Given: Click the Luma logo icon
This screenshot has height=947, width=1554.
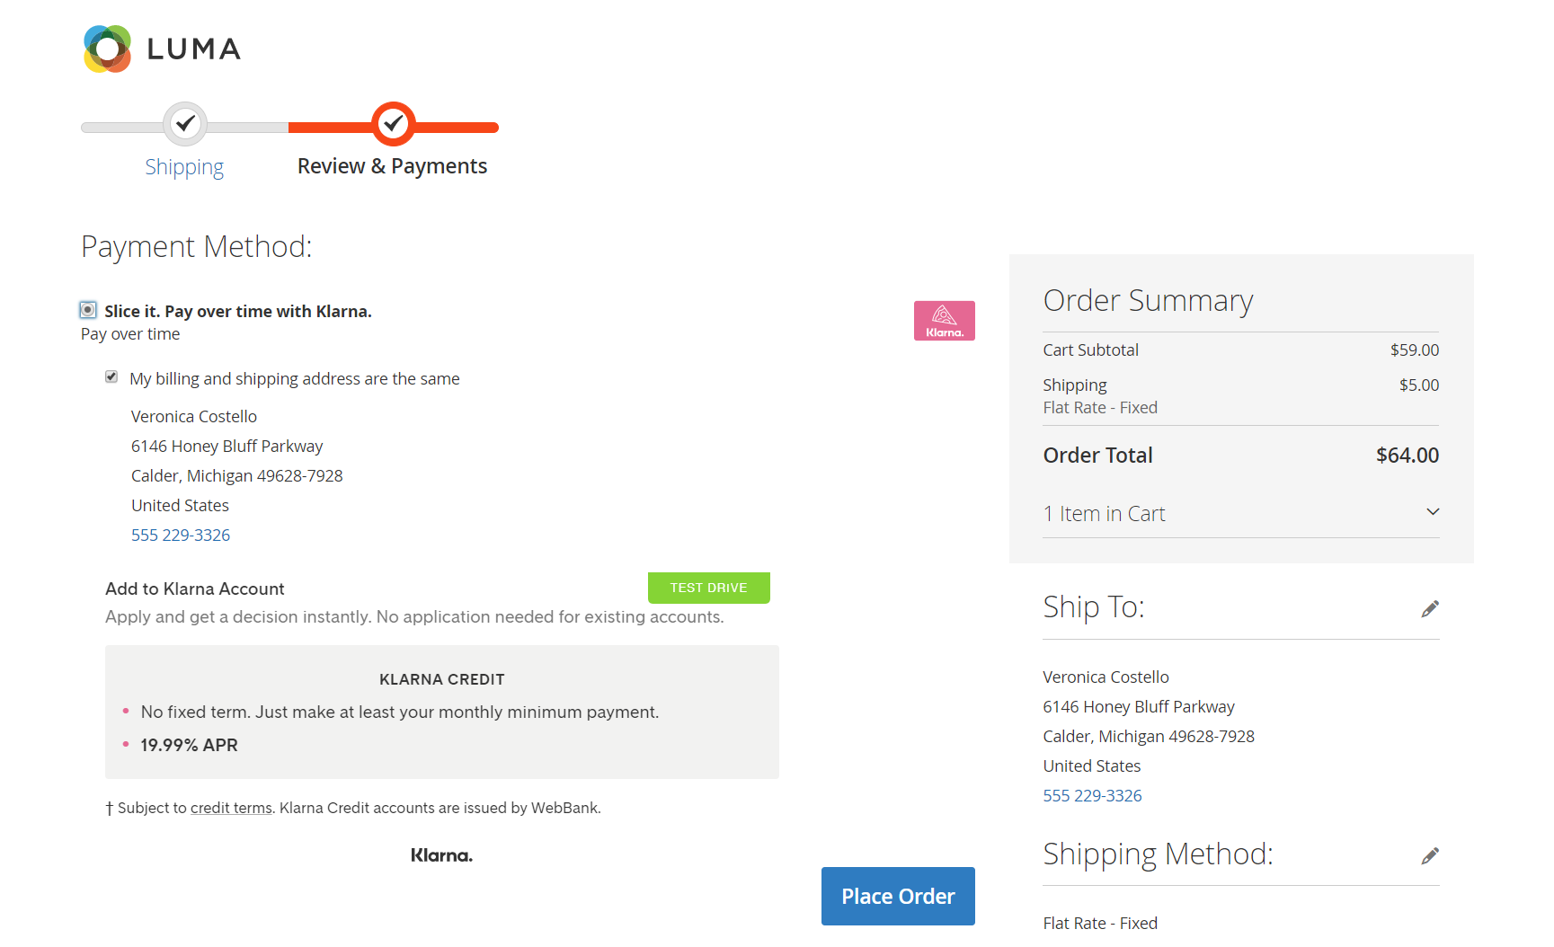Looking at the screenshot, I should [108, 49].
